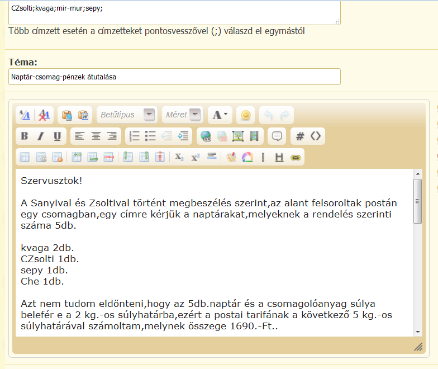Toggle bold formatting
This screenshot has width=438, height=369.
pyautogui.click(x=24, y=136)
